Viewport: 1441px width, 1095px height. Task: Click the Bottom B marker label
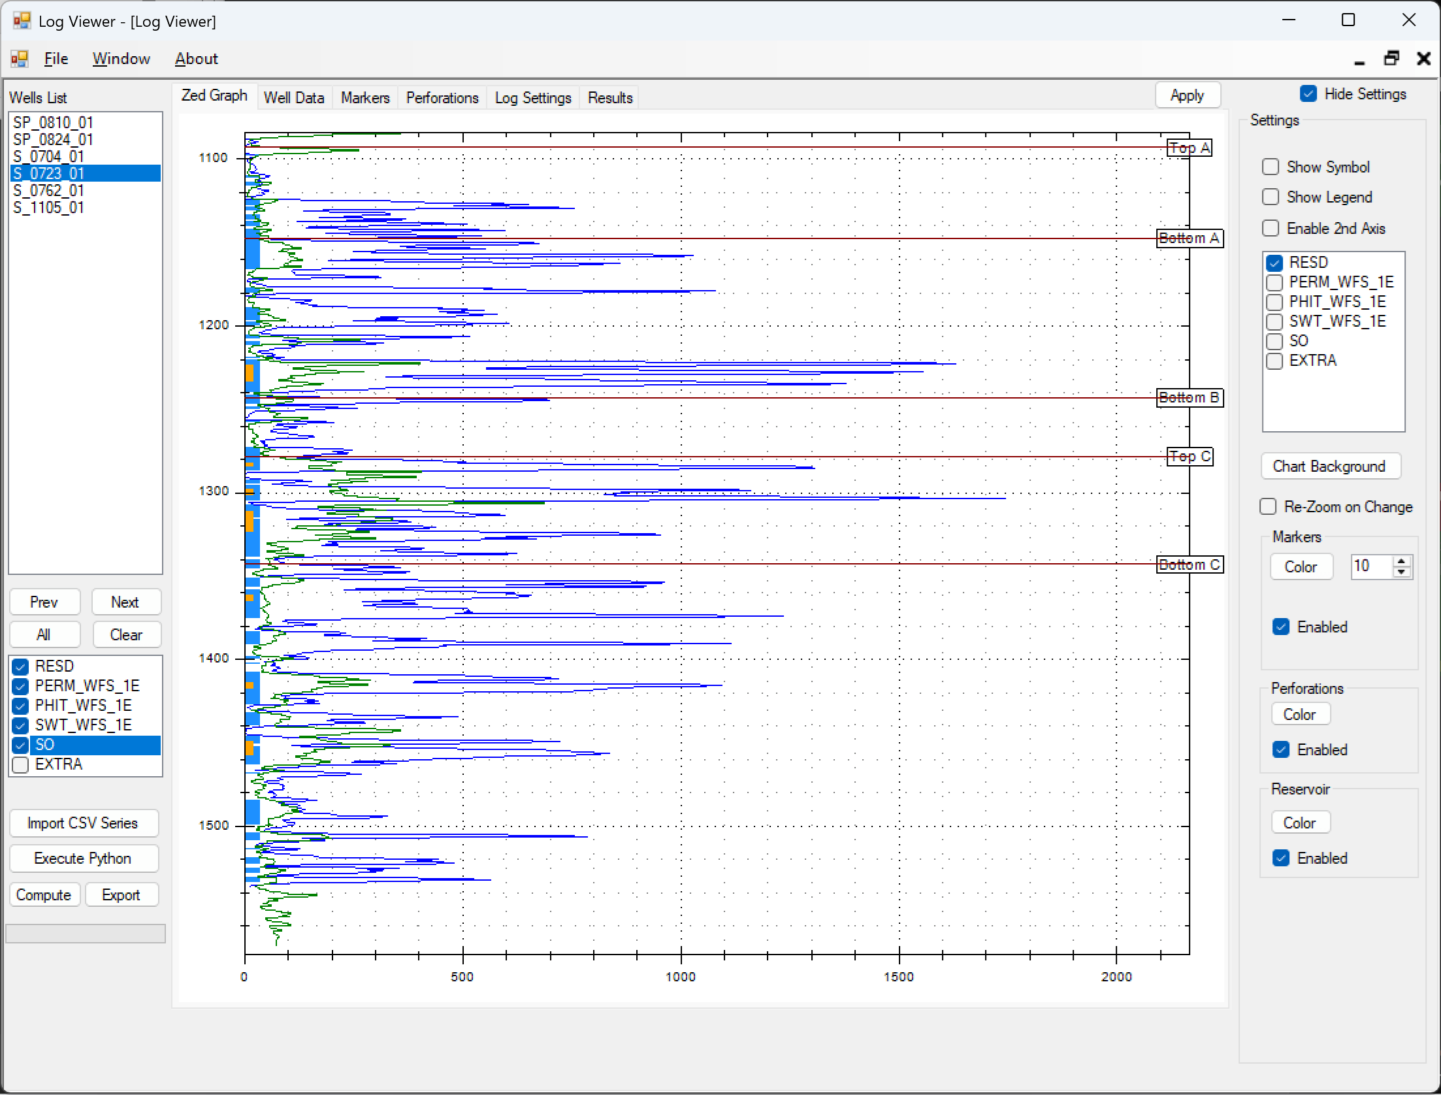click(1190, 398)
